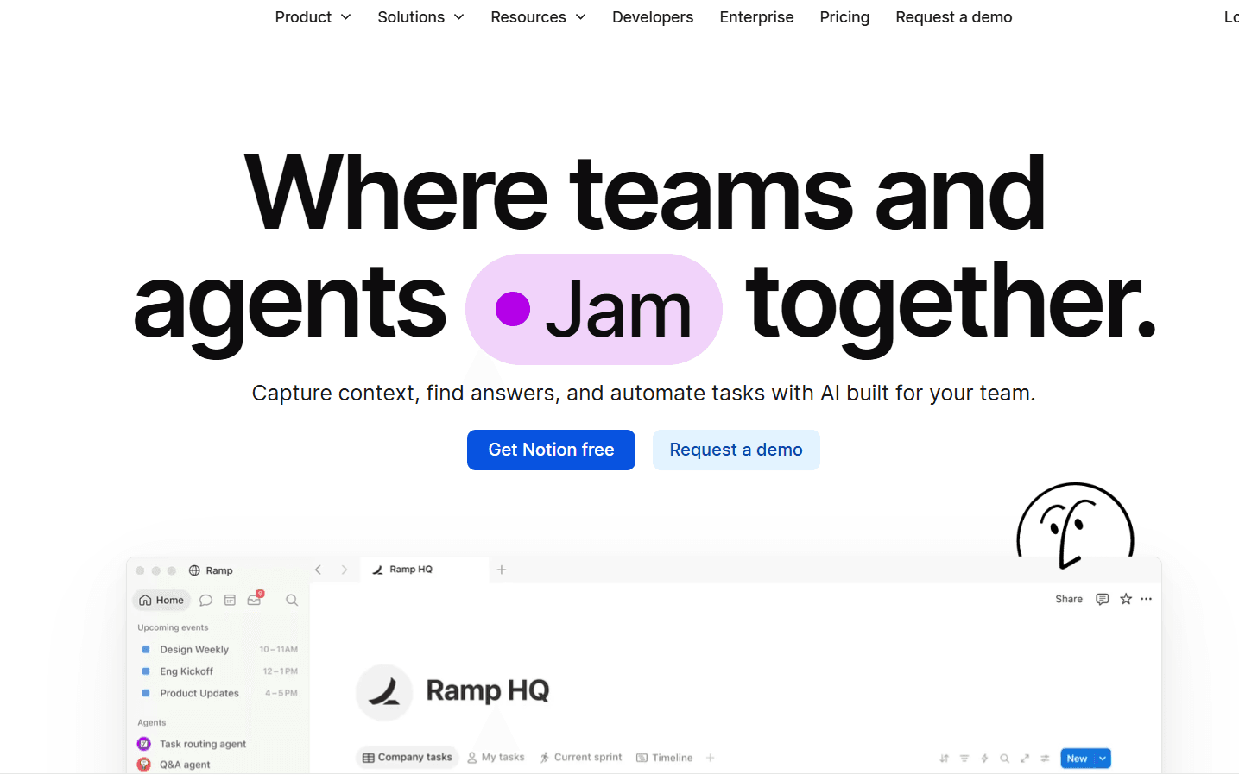Screen dimensions: 1239x781
Task: Select Q&A agent in sidebar
Action: tap(185, 765)
